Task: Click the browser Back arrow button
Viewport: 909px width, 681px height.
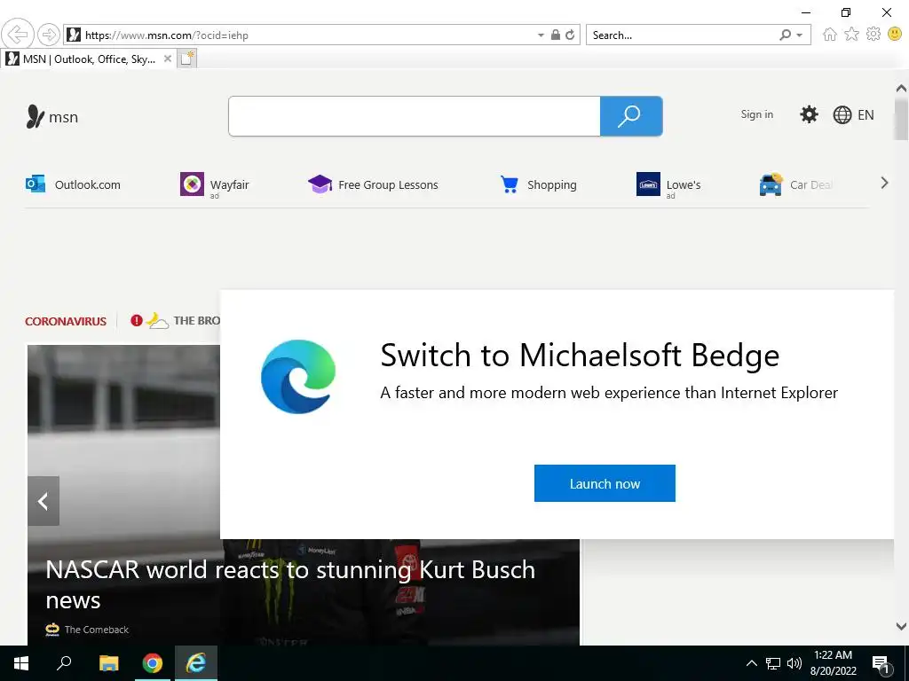Action: coord(18,35)
